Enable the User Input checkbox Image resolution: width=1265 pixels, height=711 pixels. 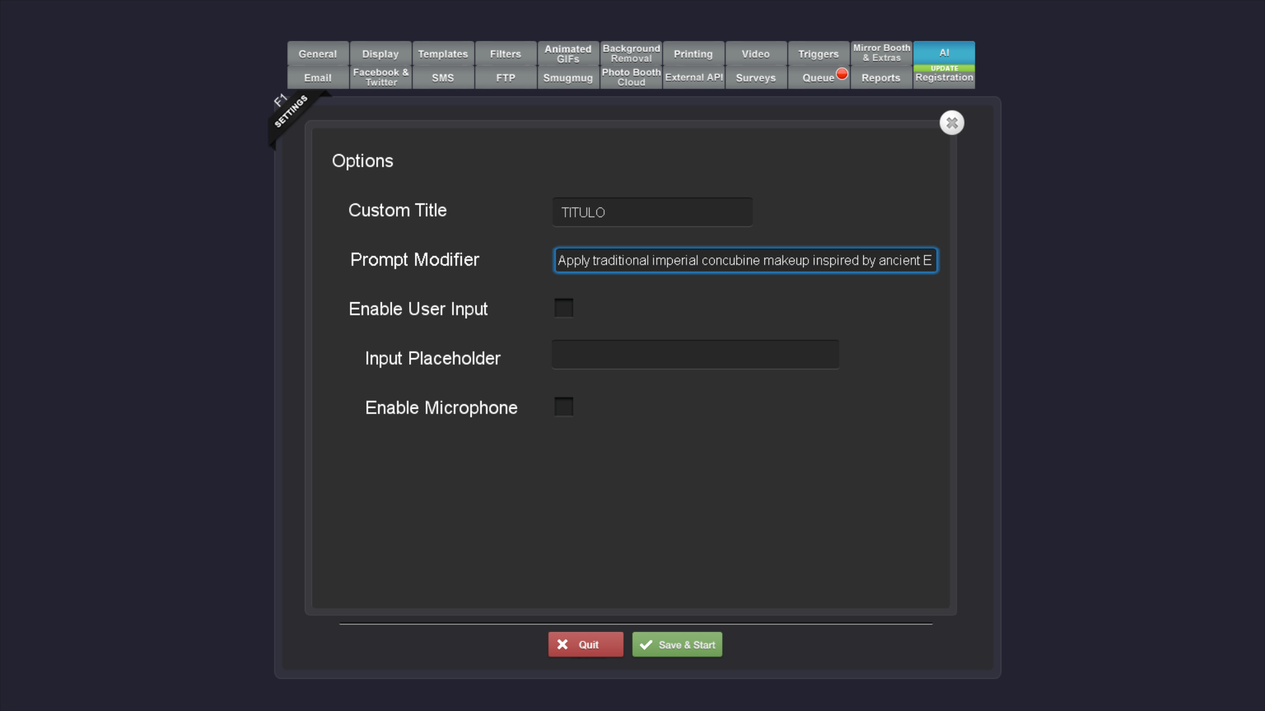(x=563, y=308)
